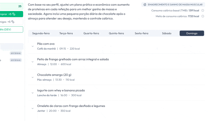Select Sábado day tab
The height and width of the screenshot is (121, 208).
tap(167, 33)
